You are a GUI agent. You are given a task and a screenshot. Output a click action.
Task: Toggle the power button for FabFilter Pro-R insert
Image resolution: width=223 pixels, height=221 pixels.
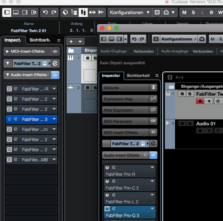(x=107, y=168)
